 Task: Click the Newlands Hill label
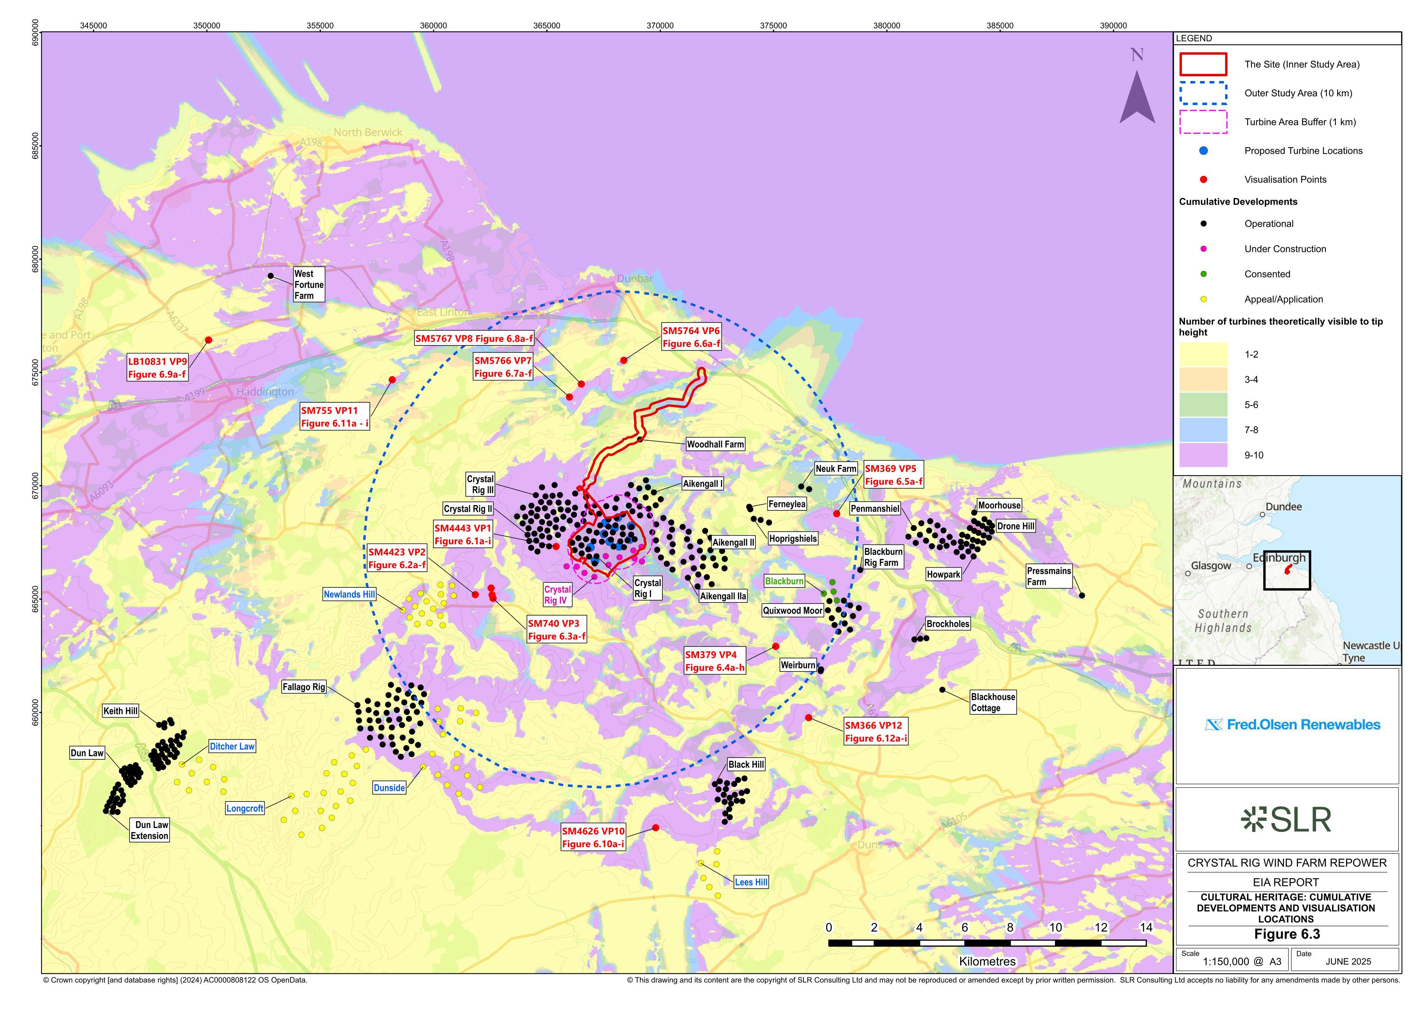[350, 594]
